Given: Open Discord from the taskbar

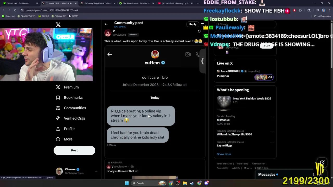Looking at the screenshot, I should [x=207, y=183].
